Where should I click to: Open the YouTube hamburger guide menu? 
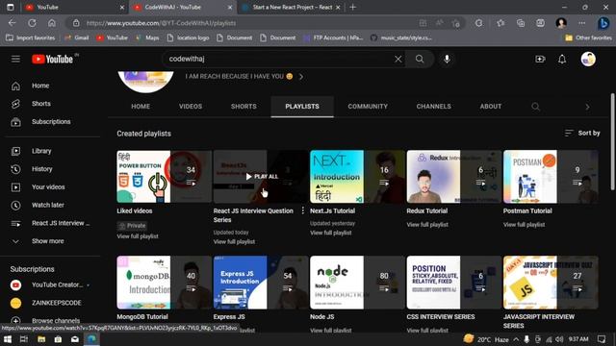(x=15, y=59)
